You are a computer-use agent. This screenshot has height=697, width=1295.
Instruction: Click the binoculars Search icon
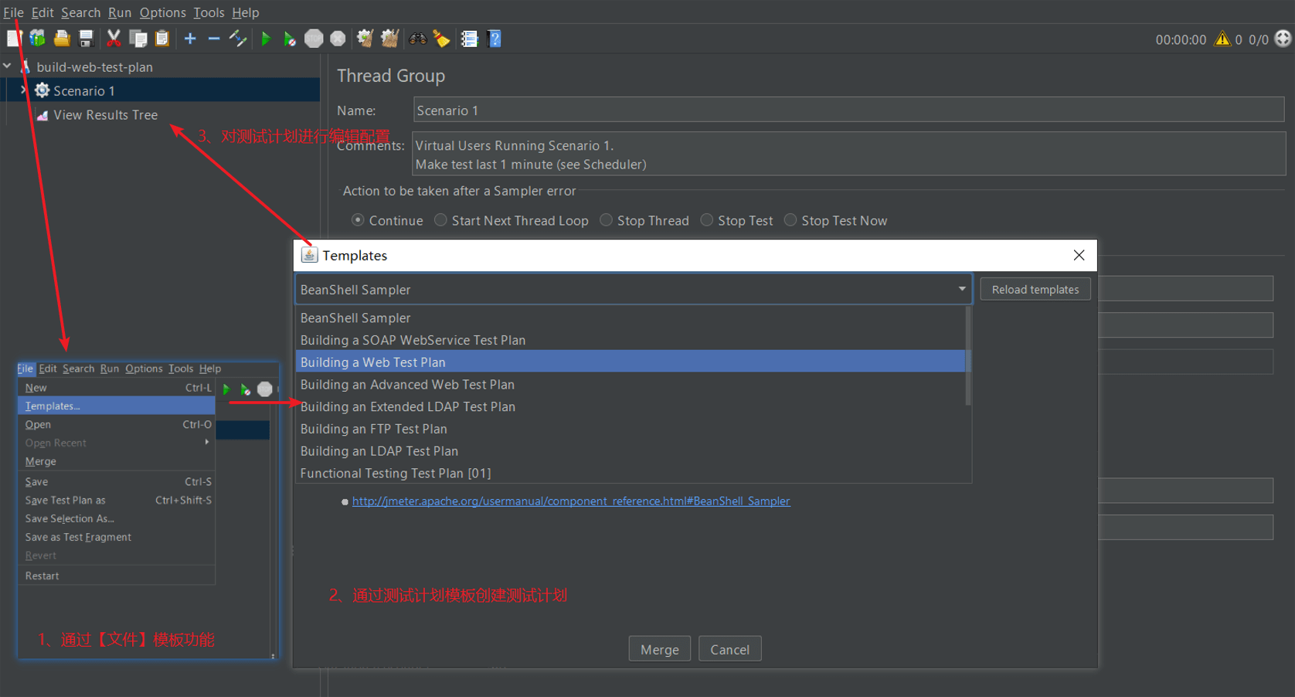click(418, 38)
